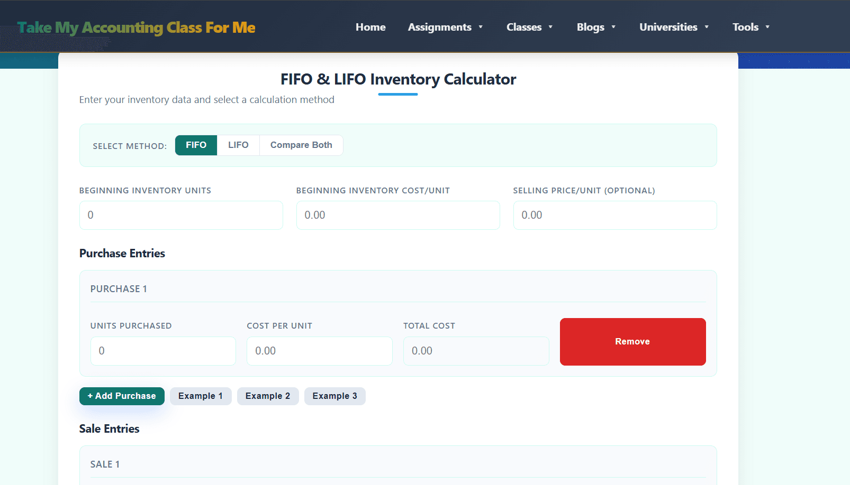Click the Beginning Inventory Units field
850x485 pixels.
tap(181, 215)
